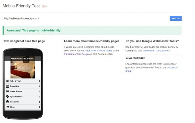Click the price tag icon beside Special Offers
195x123 pixels.
point(7,96)
